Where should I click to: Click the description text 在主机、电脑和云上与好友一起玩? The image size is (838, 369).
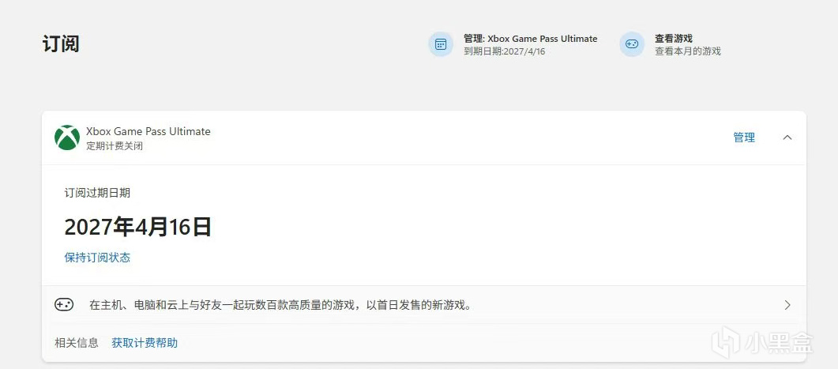pyautogui.click(x=280, y=305)
